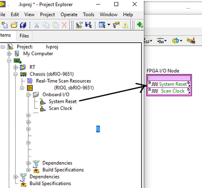Click the Reorder dropdown in diagram window
The height and width of the screenshot is (188, 202).
[177, 41]
